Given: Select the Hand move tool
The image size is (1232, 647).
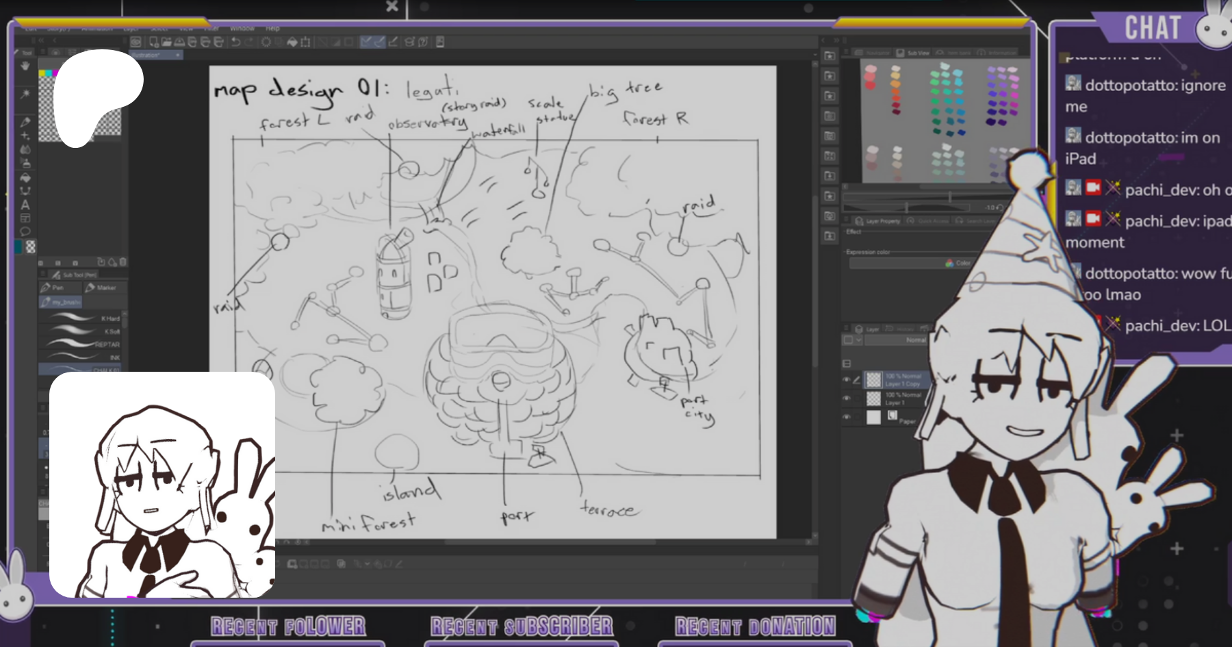Looking at the screenshot, I should pos(25,66).
